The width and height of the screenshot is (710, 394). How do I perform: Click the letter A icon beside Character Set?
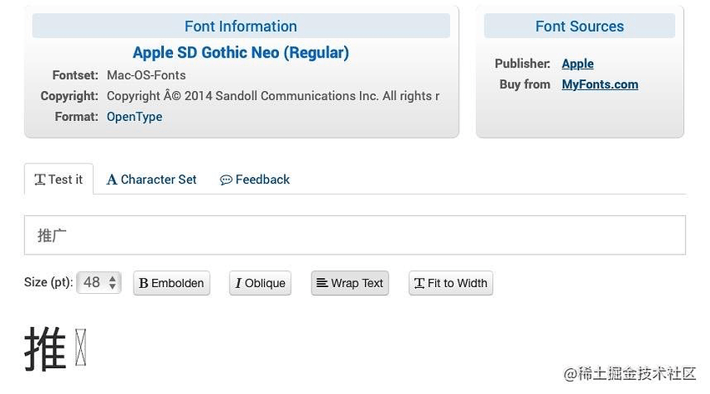[111, 179]
